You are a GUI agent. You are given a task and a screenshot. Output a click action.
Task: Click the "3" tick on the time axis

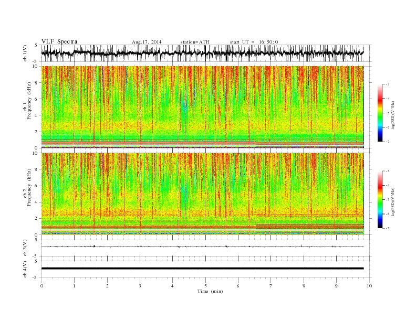[140, 286]
